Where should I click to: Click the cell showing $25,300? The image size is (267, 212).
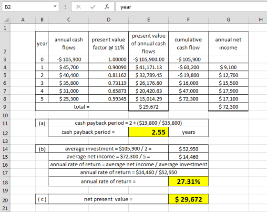69,99
